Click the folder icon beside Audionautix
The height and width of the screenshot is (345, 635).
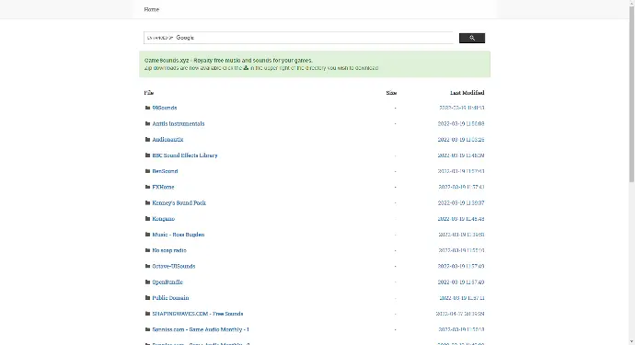[x=147, y=139]
